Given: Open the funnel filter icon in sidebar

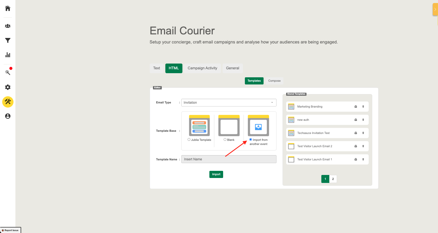Looking at the screenshot, I should pos(8,40).
